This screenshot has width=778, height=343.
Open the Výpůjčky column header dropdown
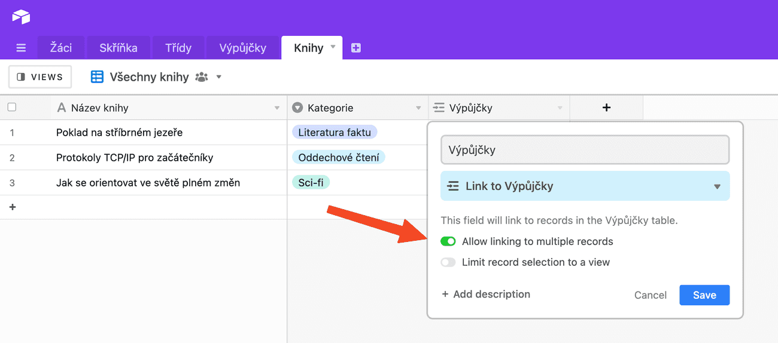click(x=560, y=108)
